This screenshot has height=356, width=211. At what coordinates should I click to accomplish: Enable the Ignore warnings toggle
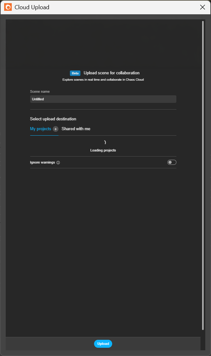tap(172, 162)
